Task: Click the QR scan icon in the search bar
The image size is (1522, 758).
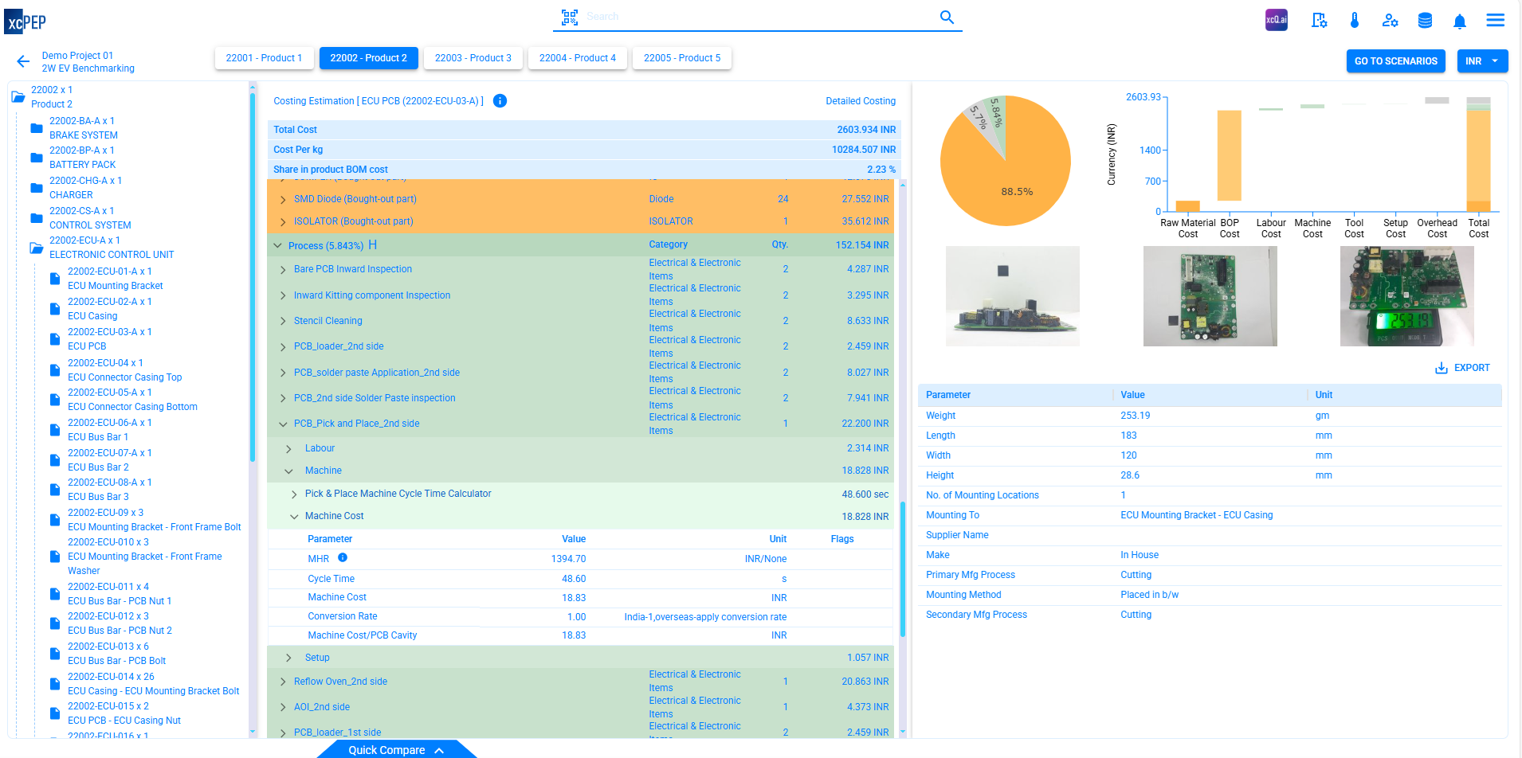Action: point(570,16)
